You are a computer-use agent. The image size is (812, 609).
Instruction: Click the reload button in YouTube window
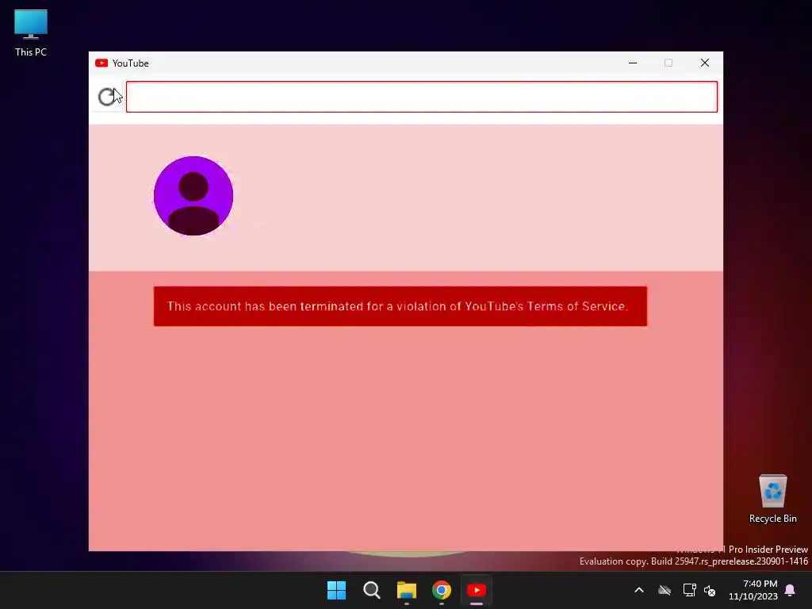click(x=107, y=97)
